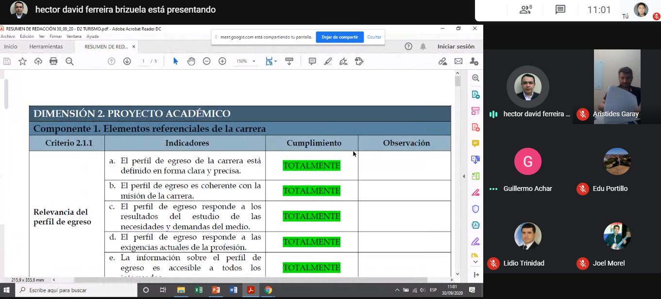Choose the selection arrow tool
The width and height of the screenshot is (661, 299).
176,61
